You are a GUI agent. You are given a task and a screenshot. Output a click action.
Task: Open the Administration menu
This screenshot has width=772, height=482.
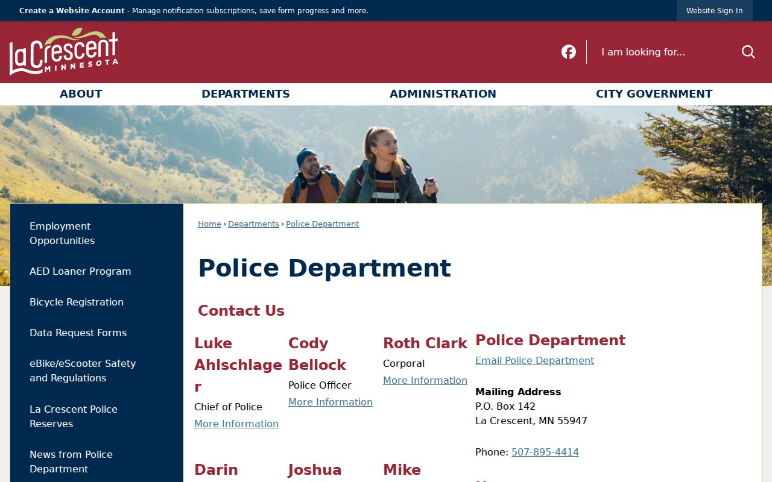coord(443,94)
